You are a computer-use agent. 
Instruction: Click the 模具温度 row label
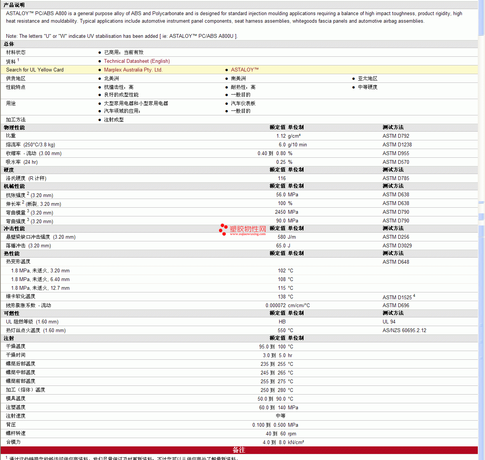[x=16, y=398]
